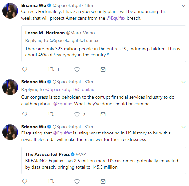Open @Spacekatgal link in Replying to line

[59, 89]
